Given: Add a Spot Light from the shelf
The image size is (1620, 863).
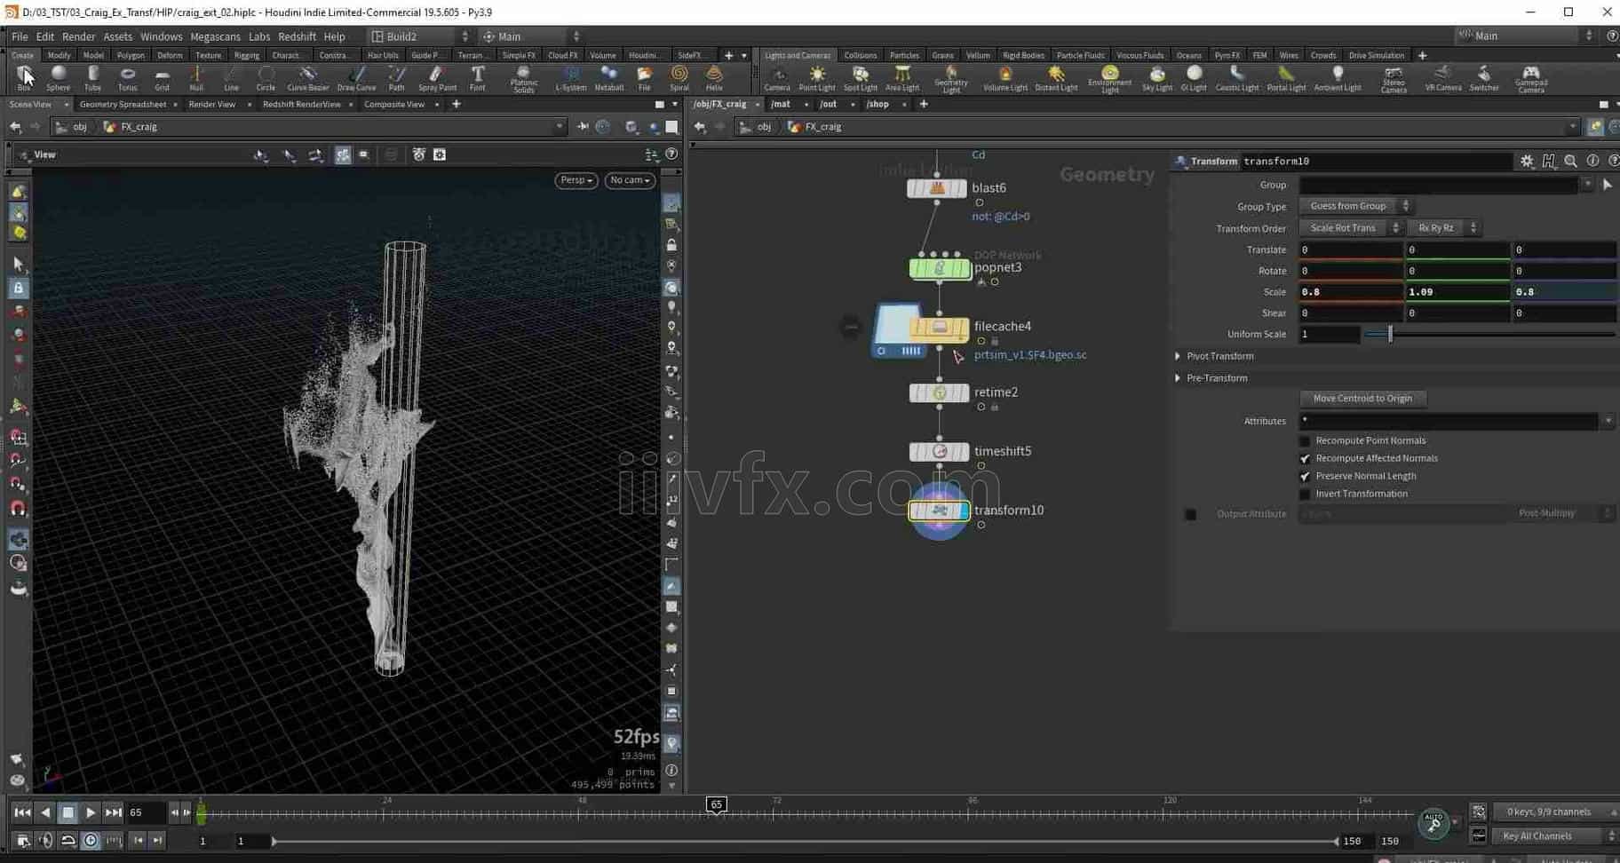Looking at the screenshot, I should (860, 78).
